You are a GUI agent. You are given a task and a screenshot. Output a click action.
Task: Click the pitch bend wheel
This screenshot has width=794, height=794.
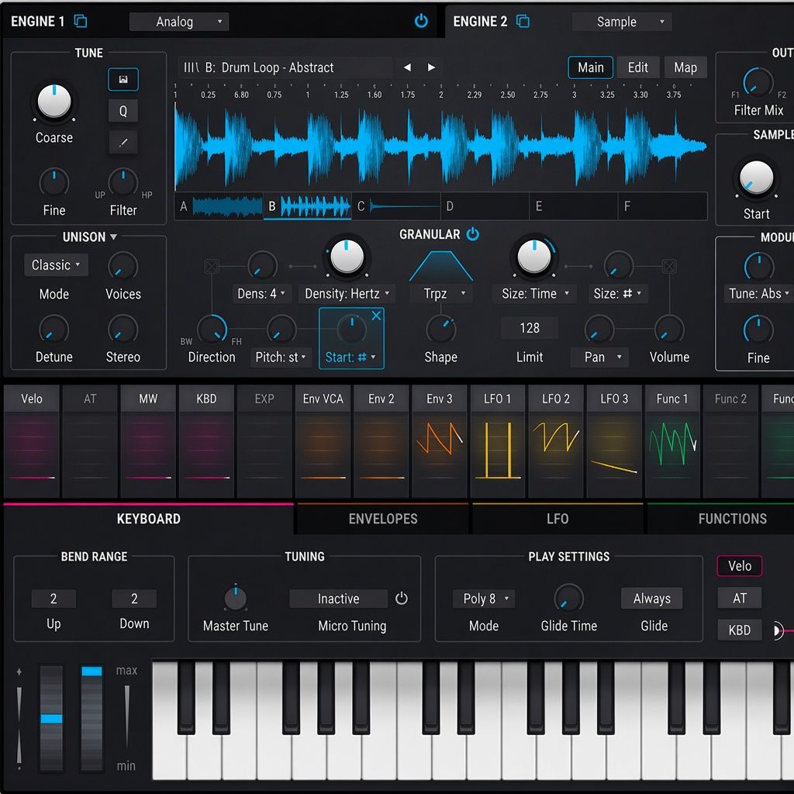[52, 718]
